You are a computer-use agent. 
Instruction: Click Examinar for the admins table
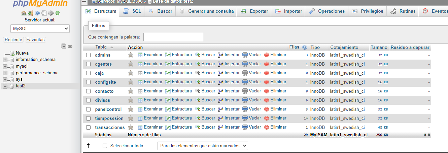(150, 55)
